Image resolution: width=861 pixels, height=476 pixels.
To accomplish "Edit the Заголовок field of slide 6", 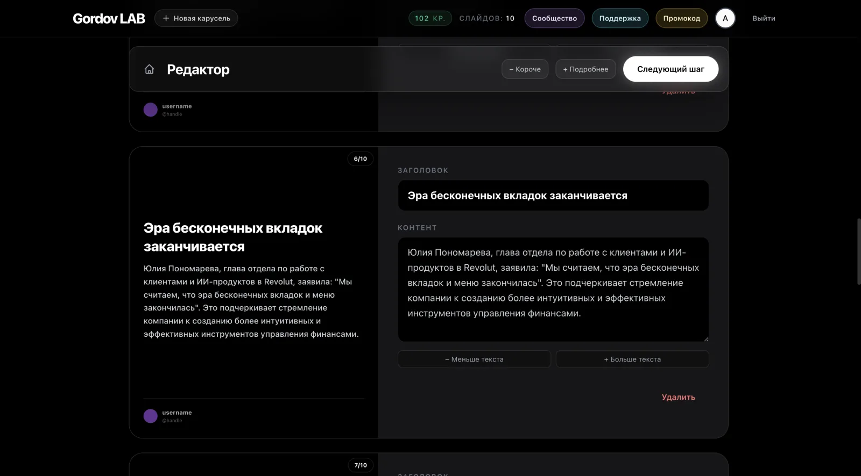I will click(553, 196).
